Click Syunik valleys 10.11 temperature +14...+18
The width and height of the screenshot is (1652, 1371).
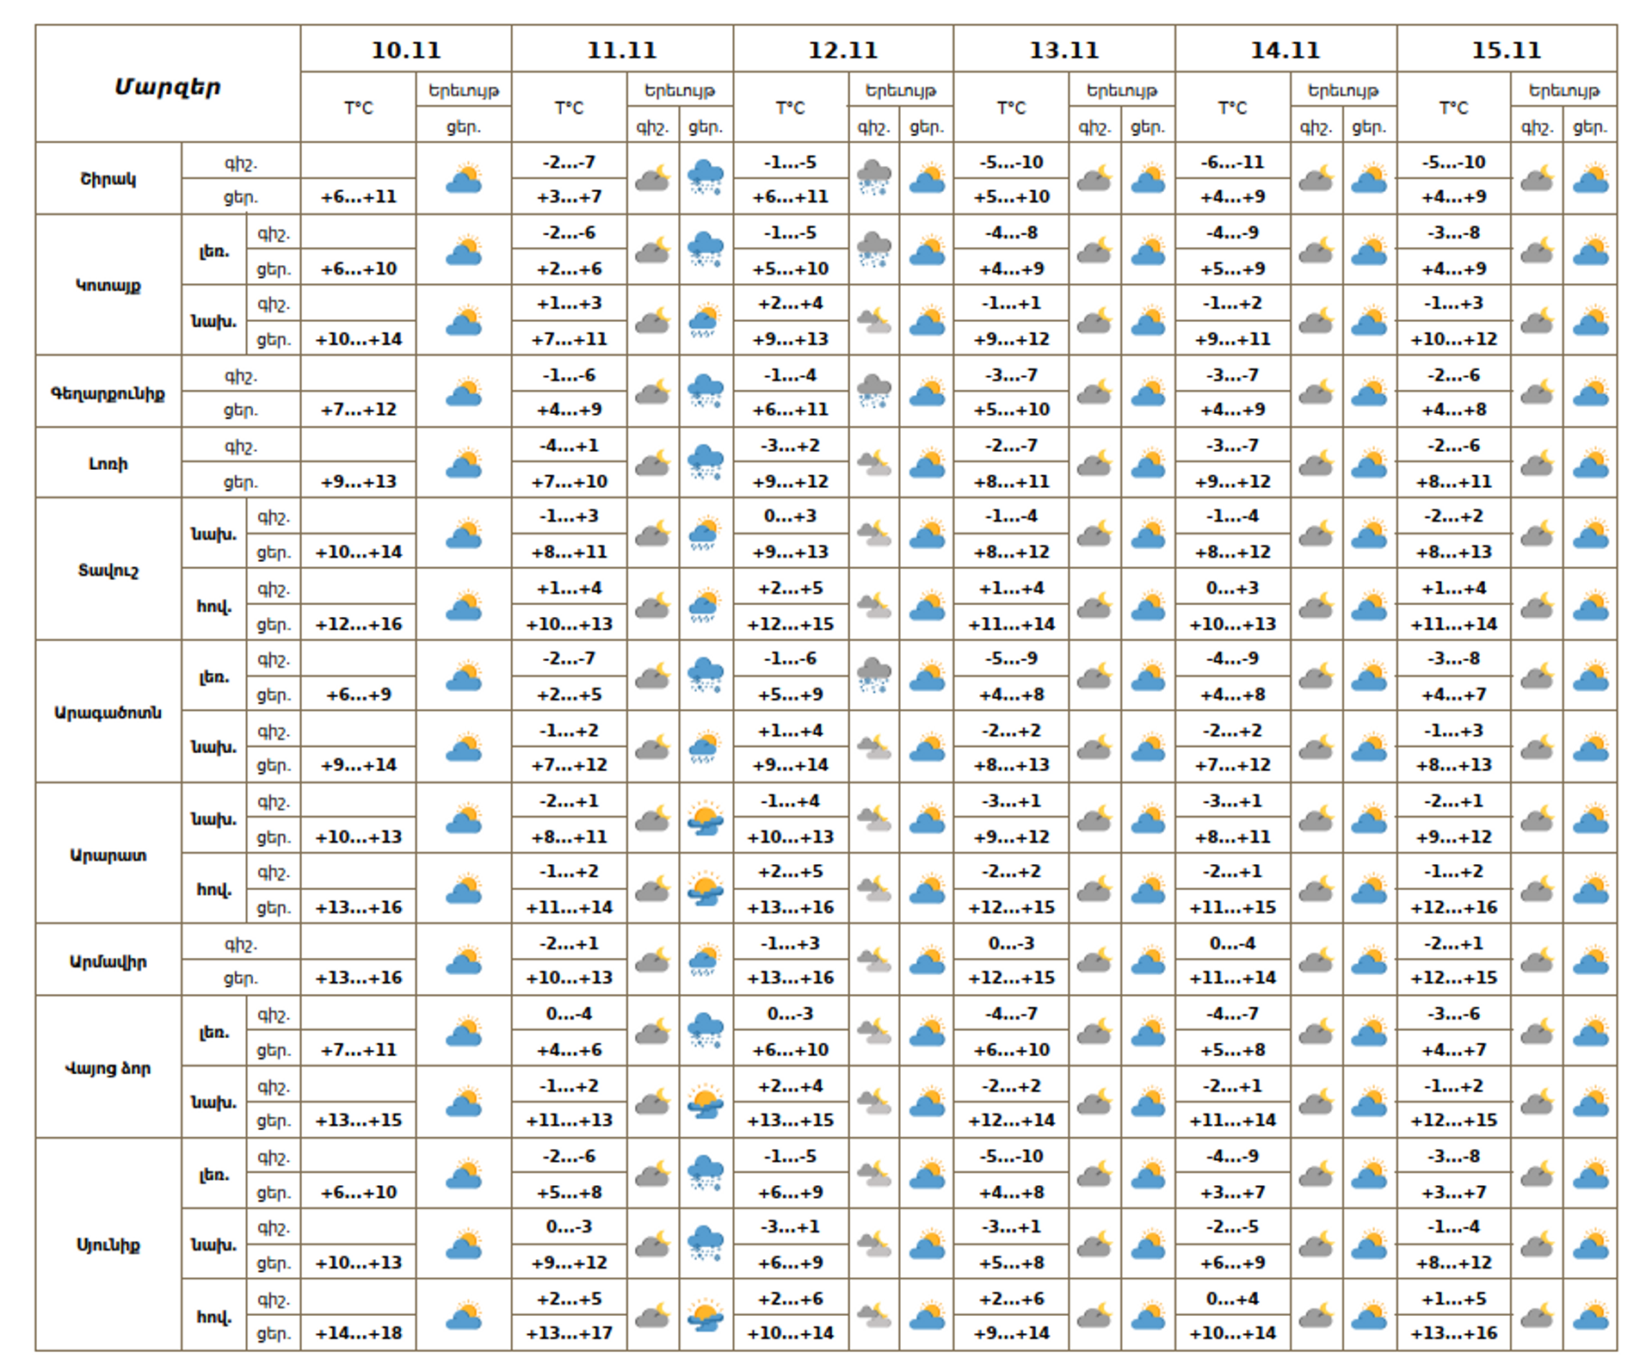click(359, 1333)
